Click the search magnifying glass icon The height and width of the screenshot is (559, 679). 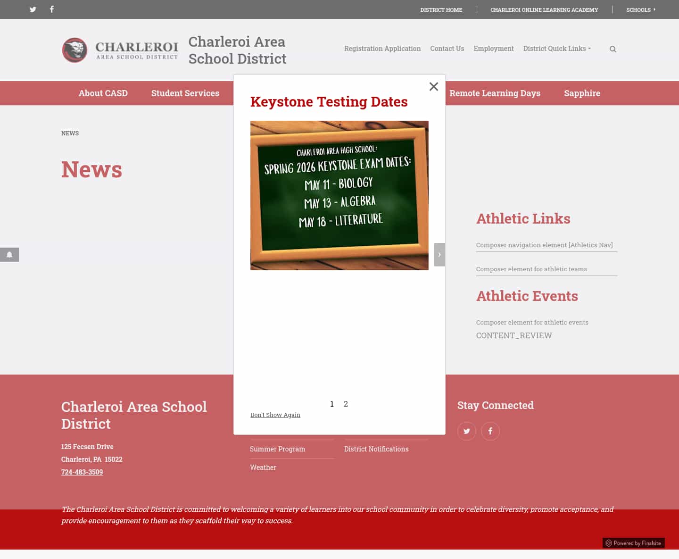[613, 49]
